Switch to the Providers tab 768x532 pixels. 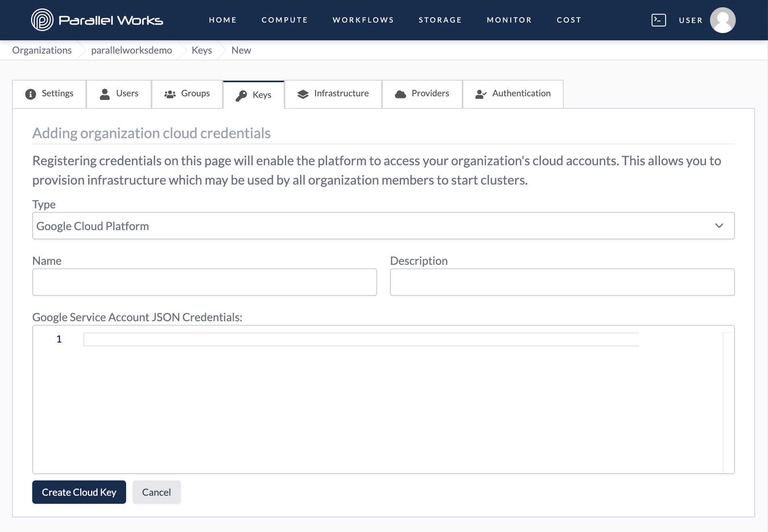pos(422,94)
